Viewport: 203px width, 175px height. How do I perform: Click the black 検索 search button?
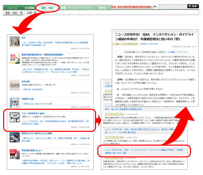193,6
